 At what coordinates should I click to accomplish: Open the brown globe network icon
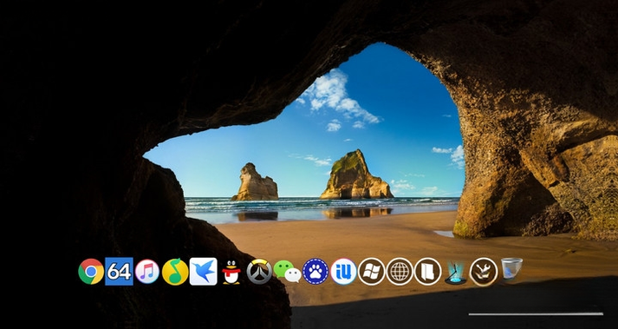pos(400,272)
